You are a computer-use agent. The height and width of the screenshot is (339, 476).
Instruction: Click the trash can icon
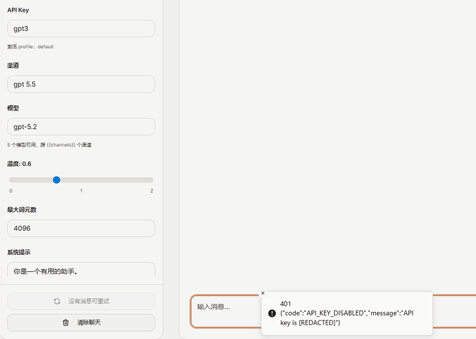coord(66,322)
